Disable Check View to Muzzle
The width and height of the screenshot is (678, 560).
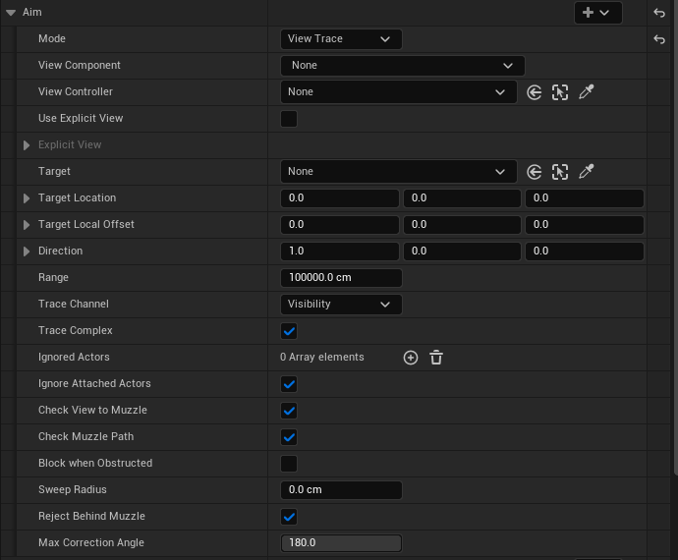click(289, 411)
